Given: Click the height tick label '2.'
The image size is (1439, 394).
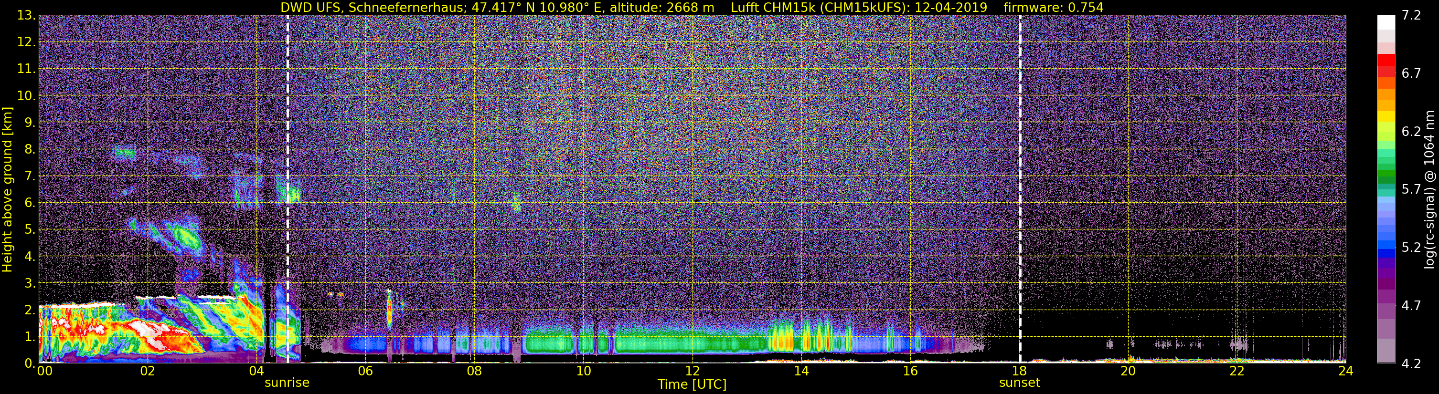Looking at the screenshot, I should point(30,310).
